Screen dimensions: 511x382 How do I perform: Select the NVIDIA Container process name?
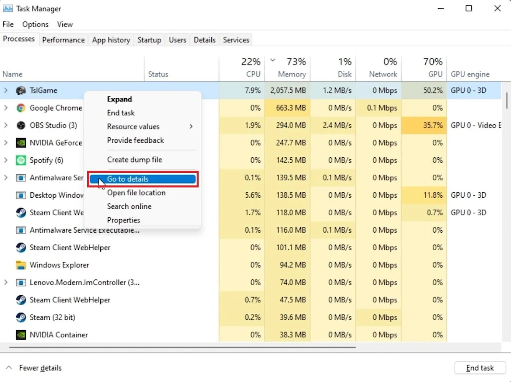(x=59, y=334)
